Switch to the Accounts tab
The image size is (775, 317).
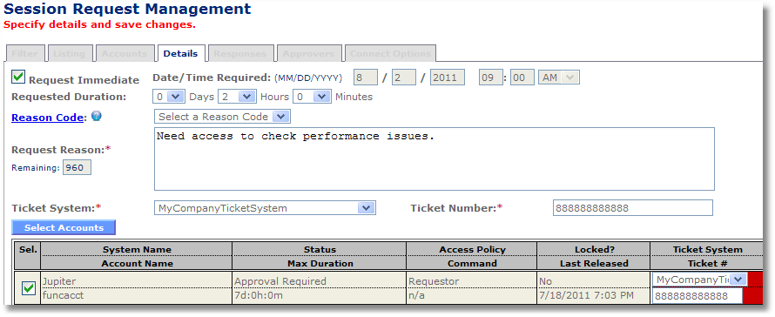125,54
